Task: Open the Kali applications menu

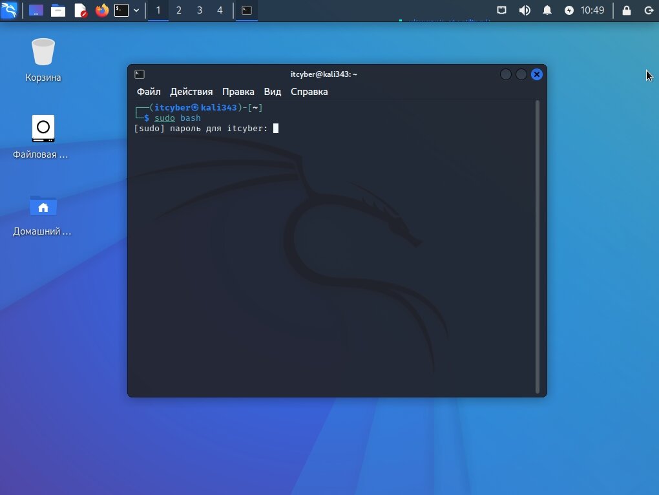Action: [9, 10]
